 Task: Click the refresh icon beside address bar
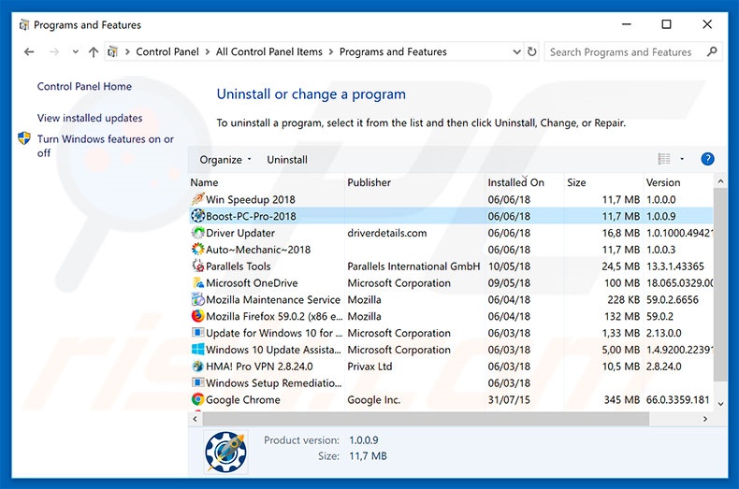click(531, 51)
